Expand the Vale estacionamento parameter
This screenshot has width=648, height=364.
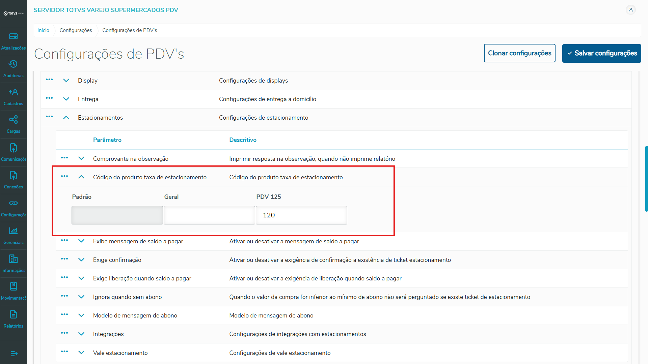81,353
